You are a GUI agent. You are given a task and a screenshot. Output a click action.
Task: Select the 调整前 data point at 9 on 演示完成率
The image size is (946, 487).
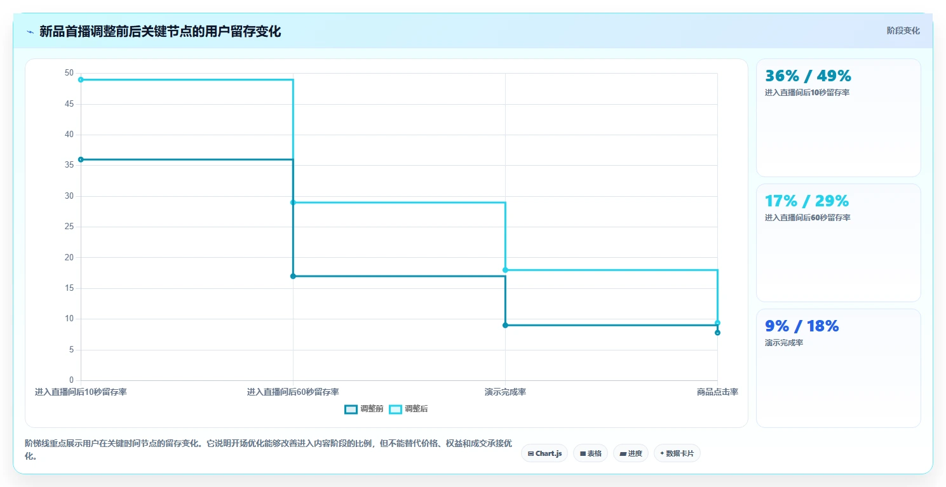[505, 325]
